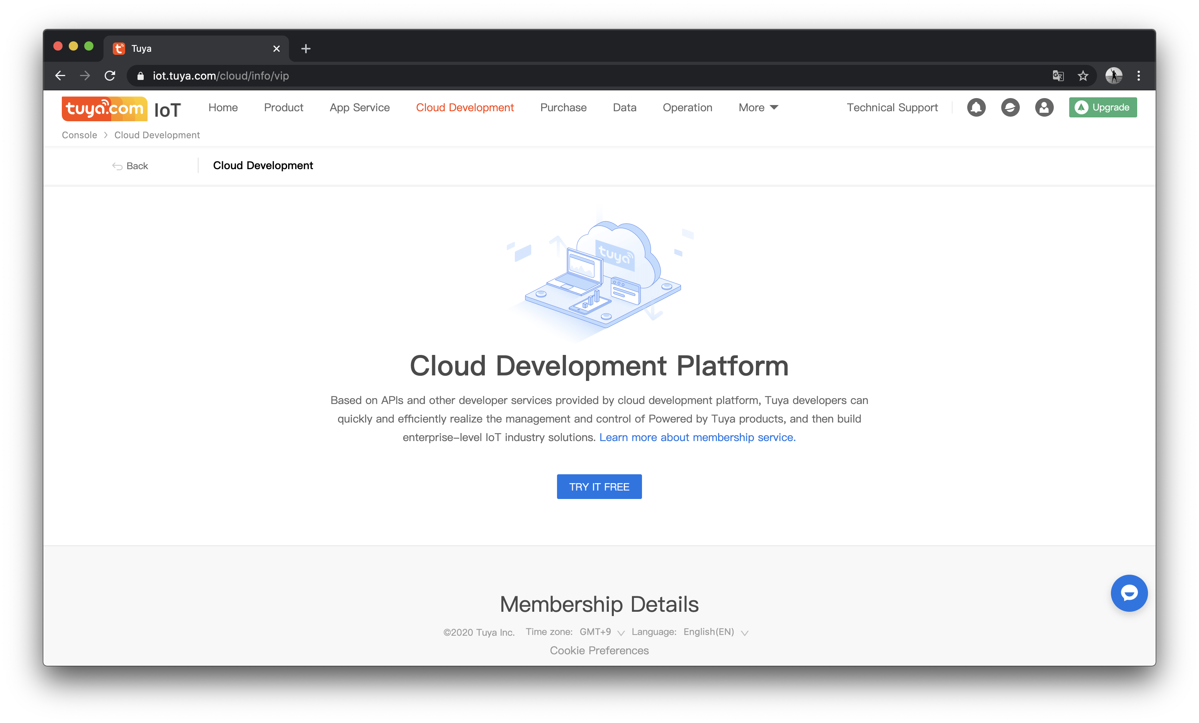Click the Google Translate icon in address bar
The image size is (1199, 723).
click(1058, 76)
